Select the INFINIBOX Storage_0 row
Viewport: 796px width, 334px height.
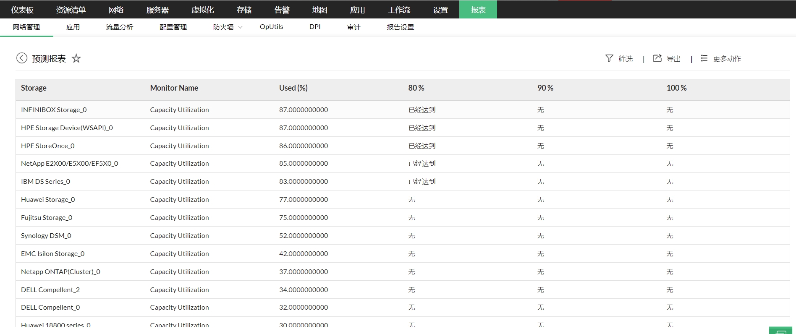(x=403, y=110)
